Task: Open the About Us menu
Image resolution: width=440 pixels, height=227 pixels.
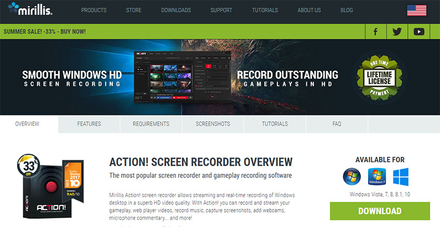Action: 309,10
